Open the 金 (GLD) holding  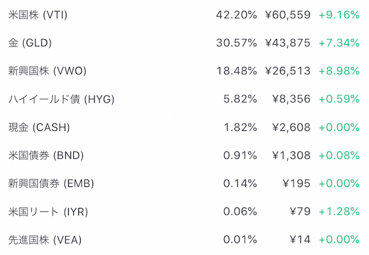pyautogui.click(x=30, y=43)
